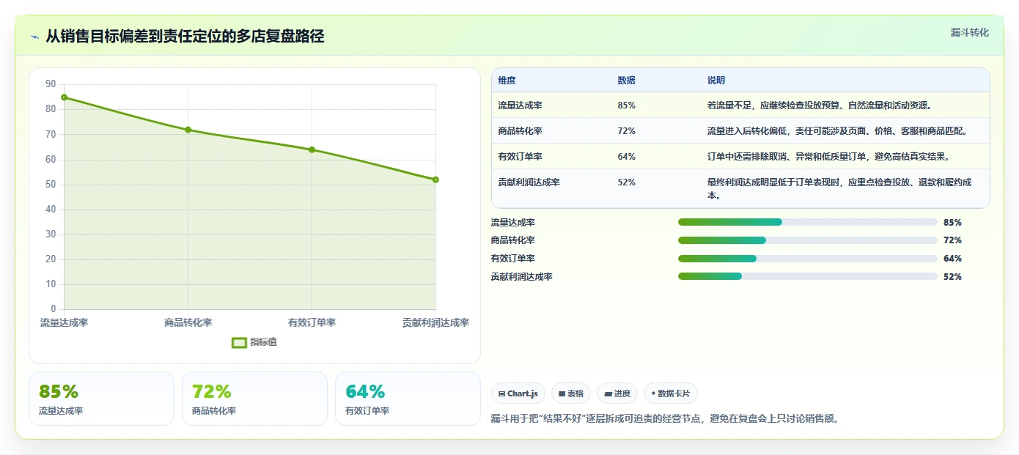Screen dimensions: 1019x455
Task: Click the lightning icon beside the title
Action: (x=34, y=37)
